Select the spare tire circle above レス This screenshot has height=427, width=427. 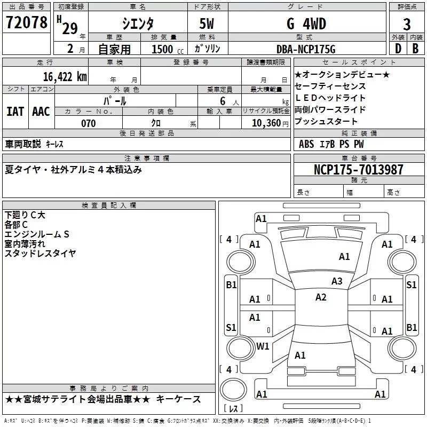[233, 389]
